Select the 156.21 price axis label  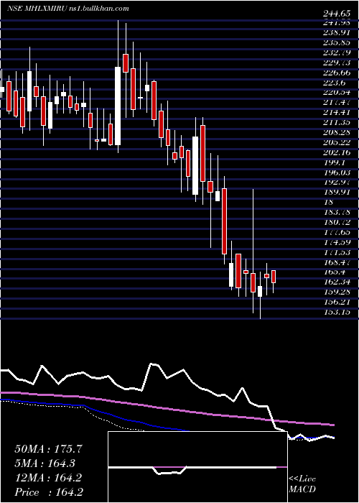click(x=337, y=302)
